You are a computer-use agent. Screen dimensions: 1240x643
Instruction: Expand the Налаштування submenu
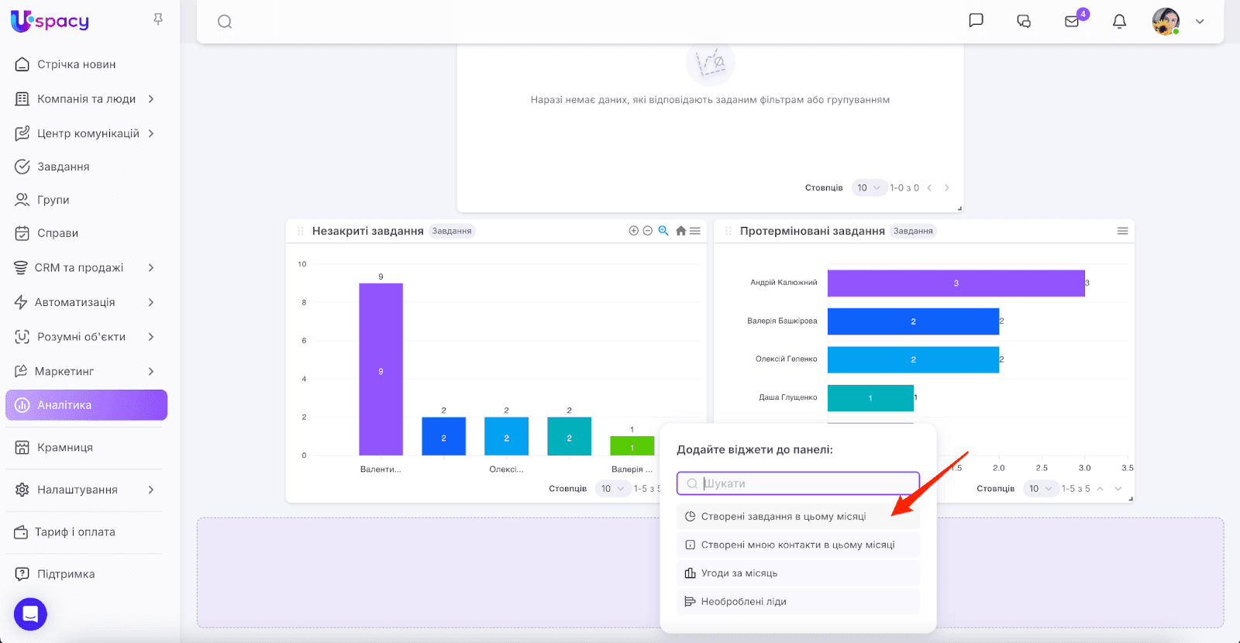pos(151,490)
